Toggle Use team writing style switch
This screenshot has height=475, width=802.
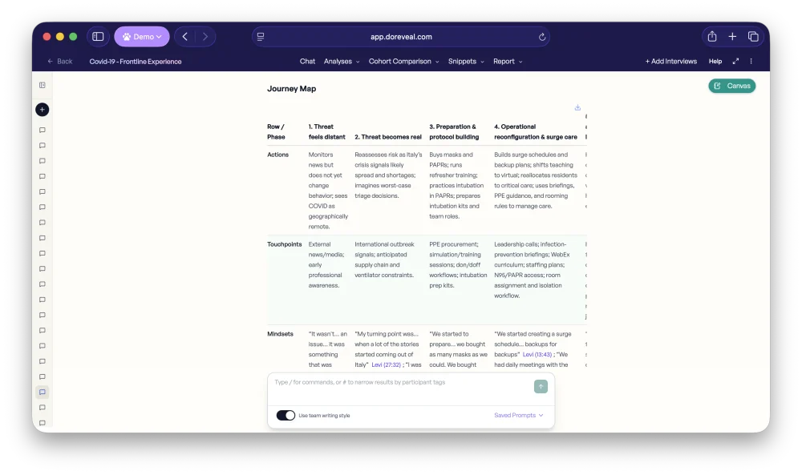[x=286, y=415]
